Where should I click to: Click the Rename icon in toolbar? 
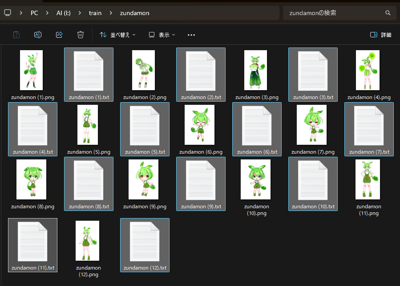tap(38, 35)
